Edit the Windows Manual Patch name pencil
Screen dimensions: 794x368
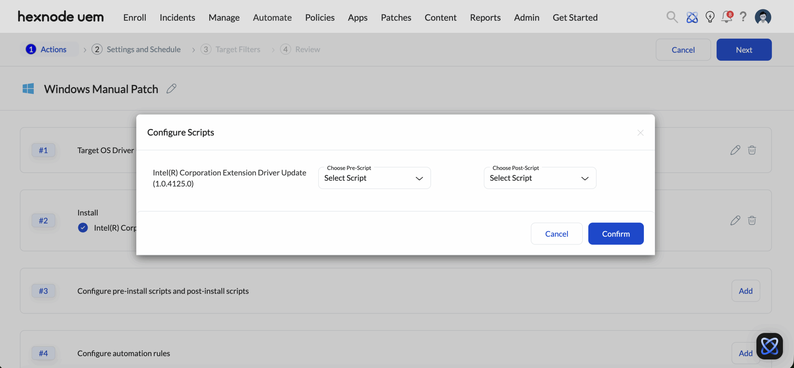click(171, 89)
